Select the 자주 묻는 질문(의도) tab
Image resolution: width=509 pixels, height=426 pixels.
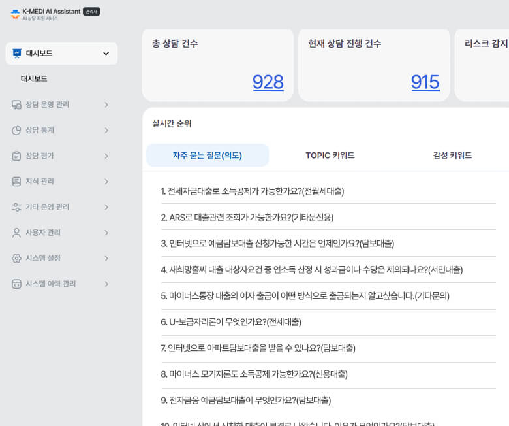point(207,156)
